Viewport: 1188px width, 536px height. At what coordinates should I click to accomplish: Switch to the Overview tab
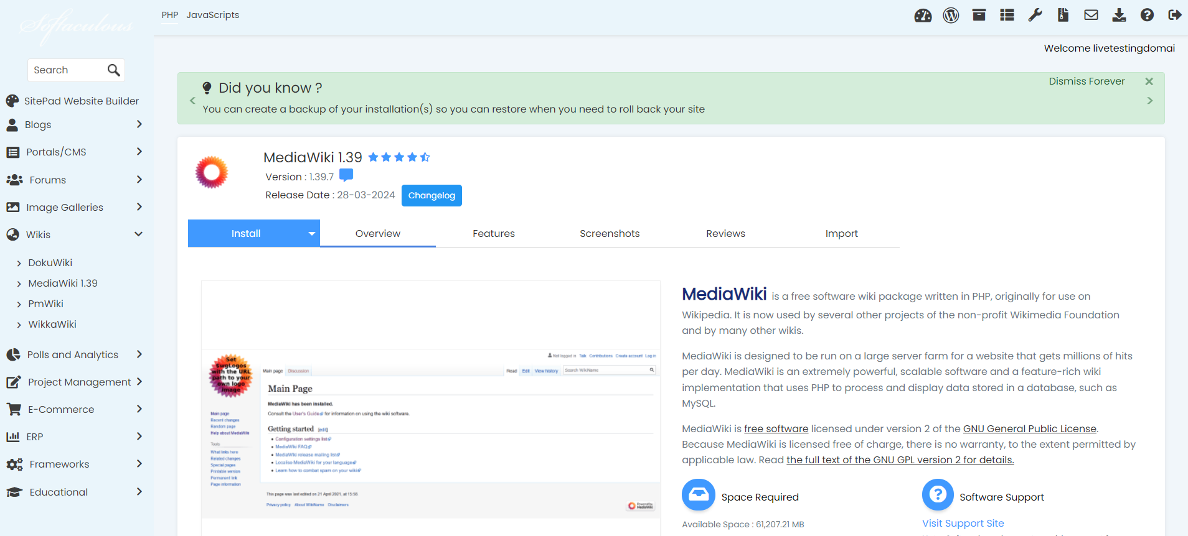pos(378,234)
